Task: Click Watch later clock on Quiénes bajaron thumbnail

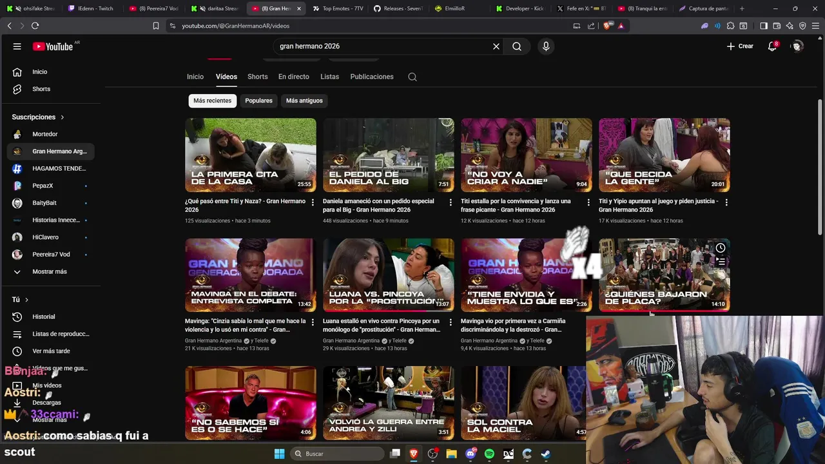Action: click(x=721, y=248)
